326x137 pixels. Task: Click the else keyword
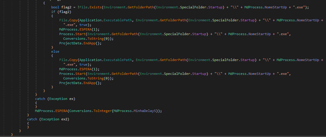click(55, 52)
